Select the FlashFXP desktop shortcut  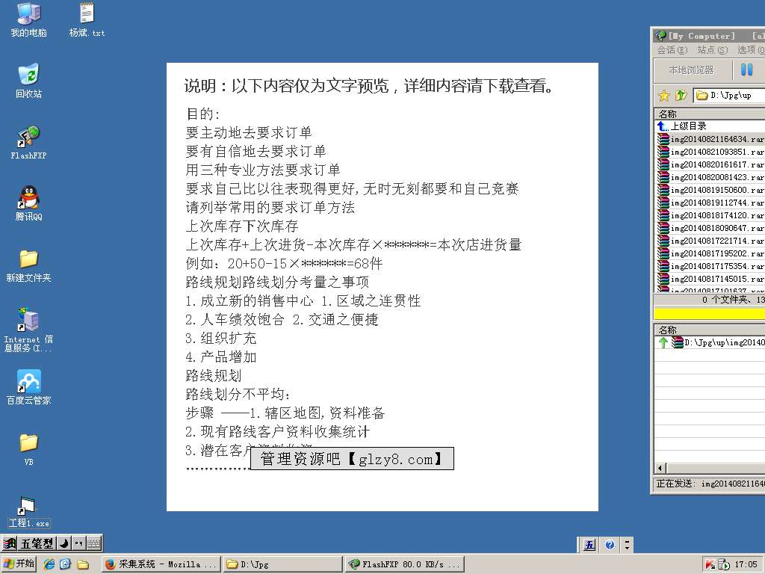(28, 142)
